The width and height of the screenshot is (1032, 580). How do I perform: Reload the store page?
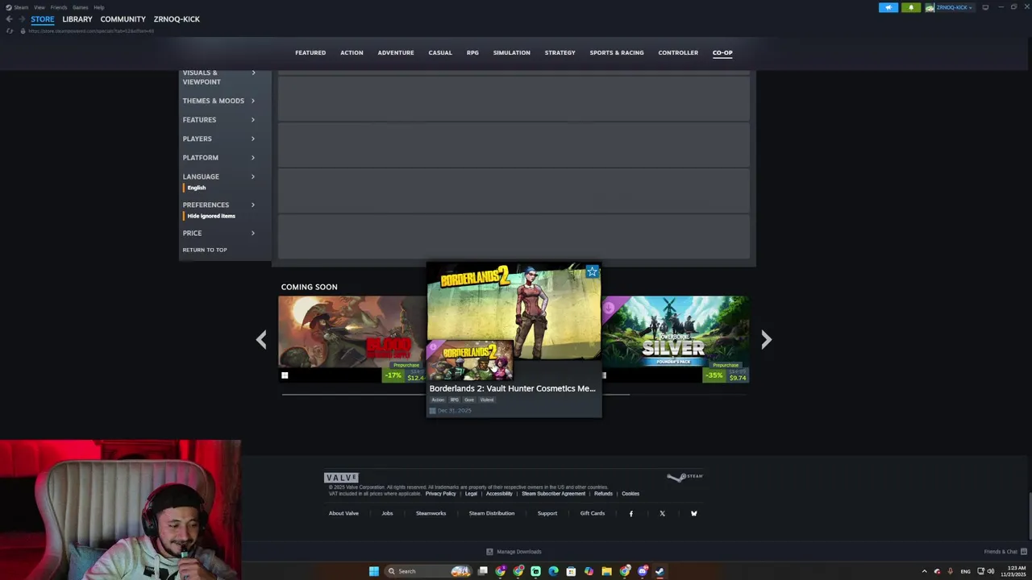pyautogui.click(x=10, y=31)
